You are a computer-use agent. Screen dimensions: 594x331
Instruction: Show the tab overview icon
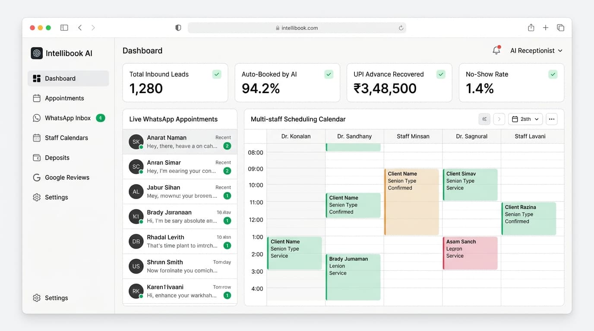pyautogui.click(x=560, y=28)
